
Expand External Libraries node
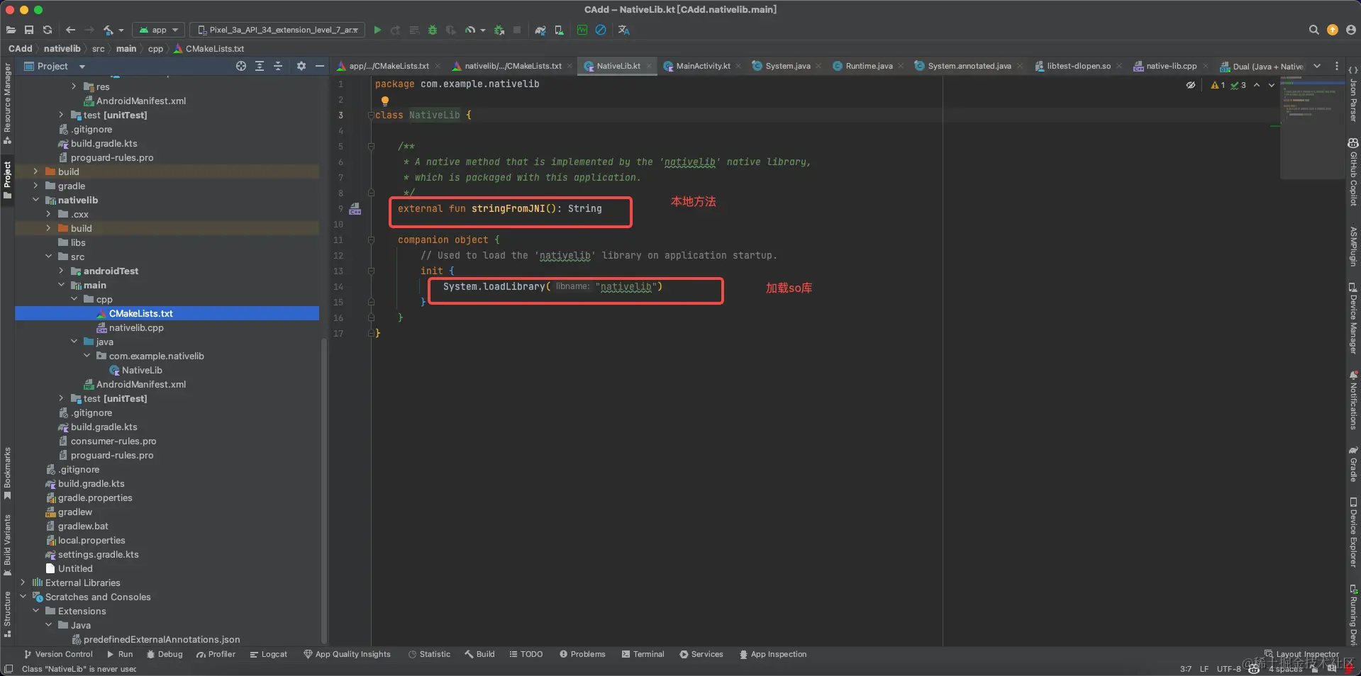point(23,582)
